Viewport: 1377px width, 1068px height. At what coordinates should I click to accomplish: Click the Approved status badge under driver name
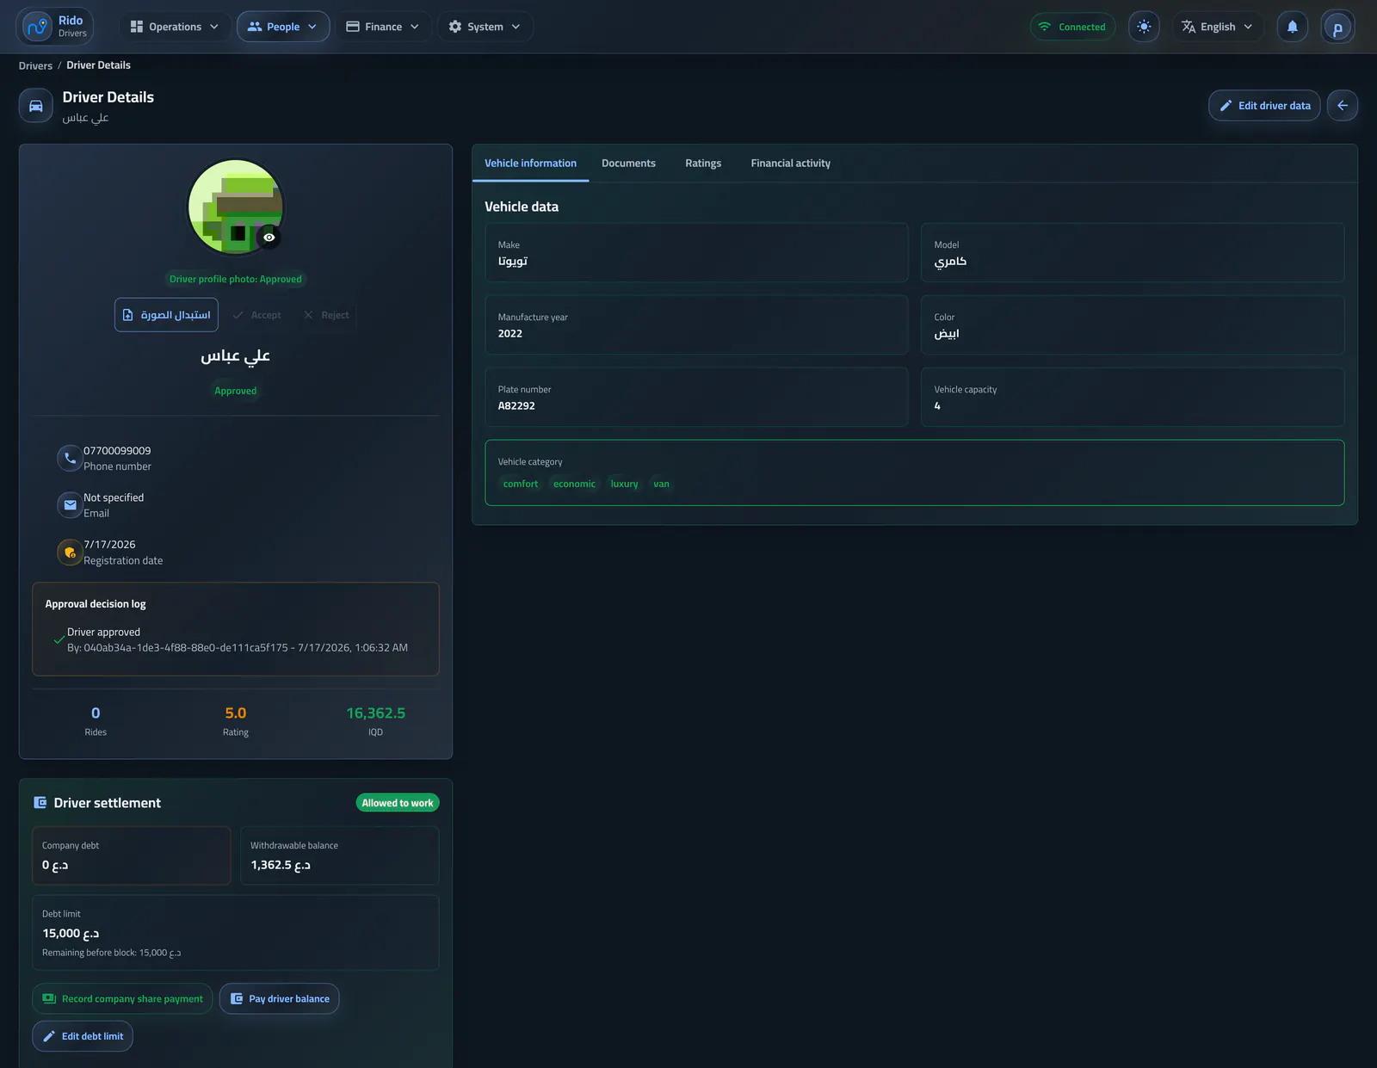(235, 391)
